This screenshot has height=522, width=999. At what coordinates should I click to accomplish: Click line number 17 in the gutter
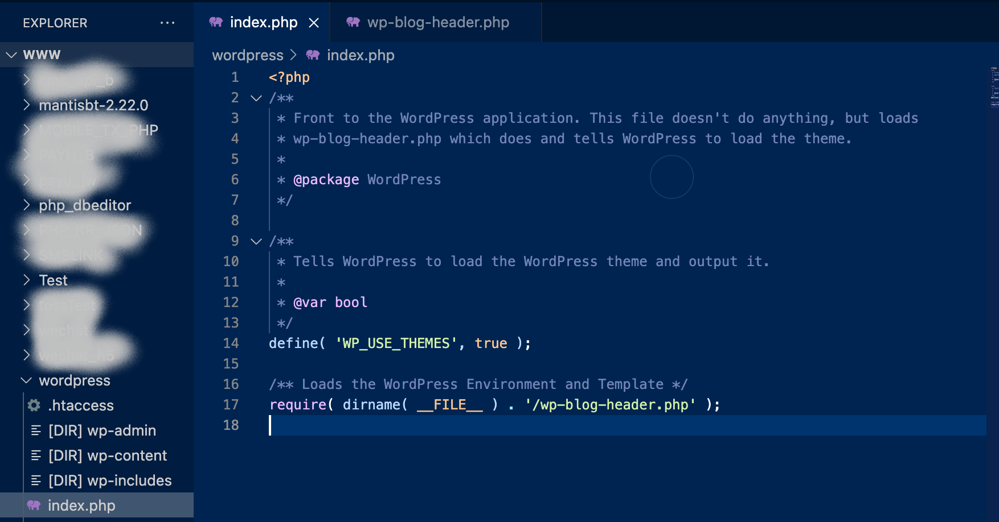(231, 405)
